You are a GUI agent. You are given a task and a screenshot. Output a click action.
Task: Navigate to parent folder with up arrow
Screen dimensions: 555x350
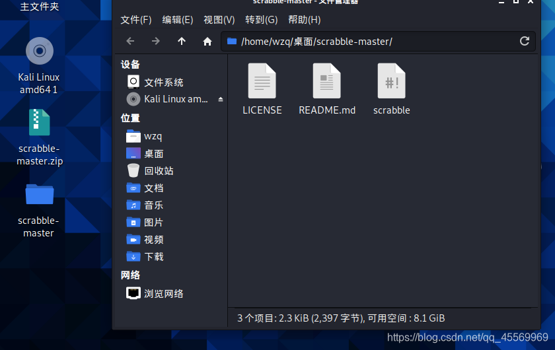pyautogui.click(x=182, y=42)
